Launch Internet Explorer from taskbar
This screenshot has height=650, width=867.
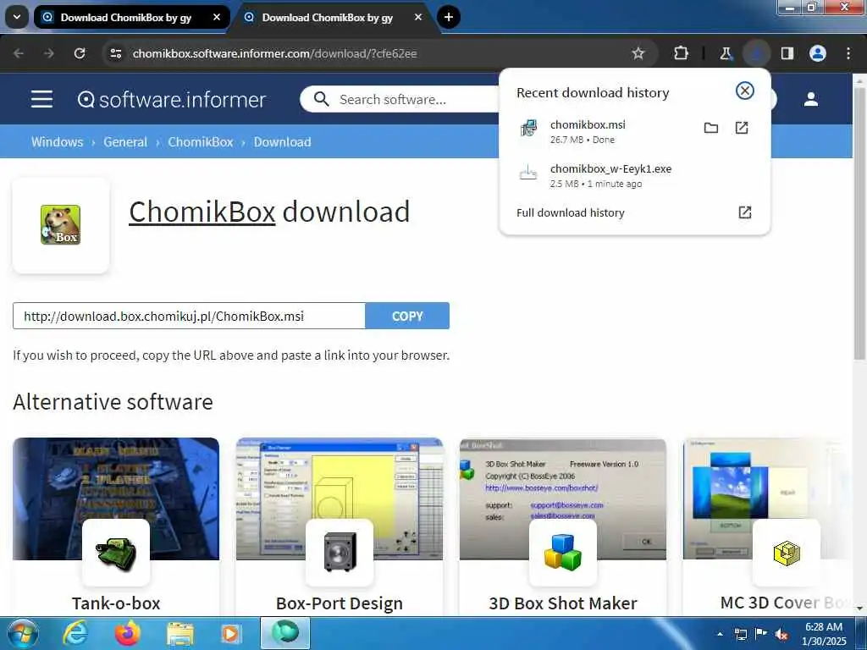(75, 633)
